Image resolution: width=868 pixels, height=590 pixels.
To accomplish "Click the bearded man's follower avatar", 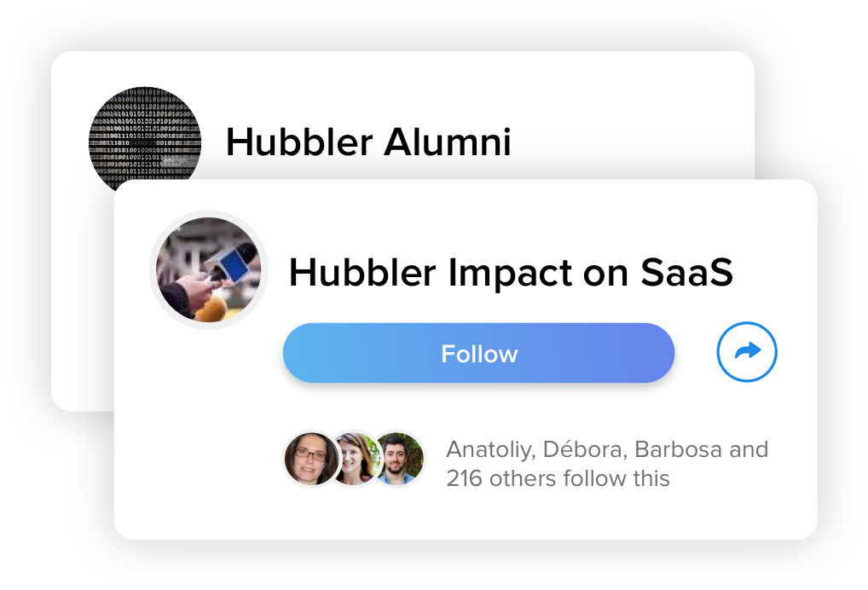I will pyautogui.click(x=398, y=459).
